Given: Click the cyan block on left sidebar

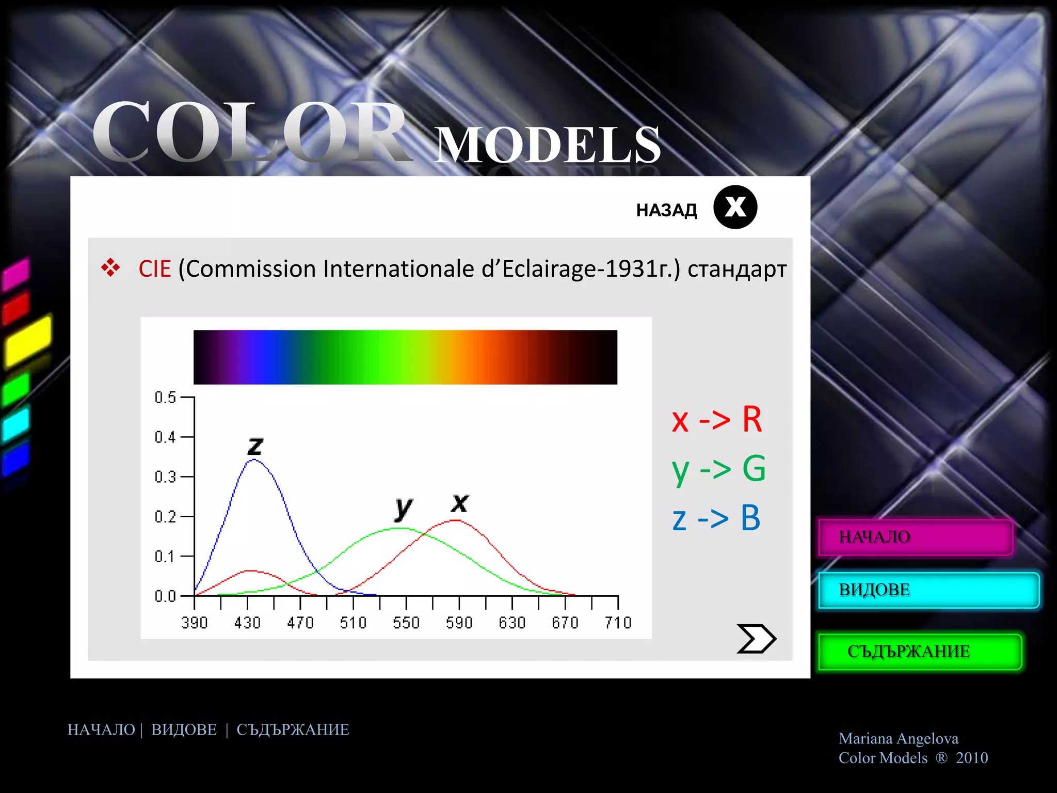Looking at the screenshot, I should click(x=16, y=424).
